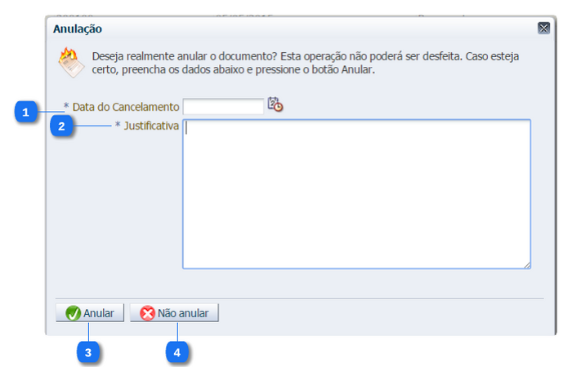Close the Anulação dialog with the X
This screenshot has height=367, width=572.
click(543, 29)
